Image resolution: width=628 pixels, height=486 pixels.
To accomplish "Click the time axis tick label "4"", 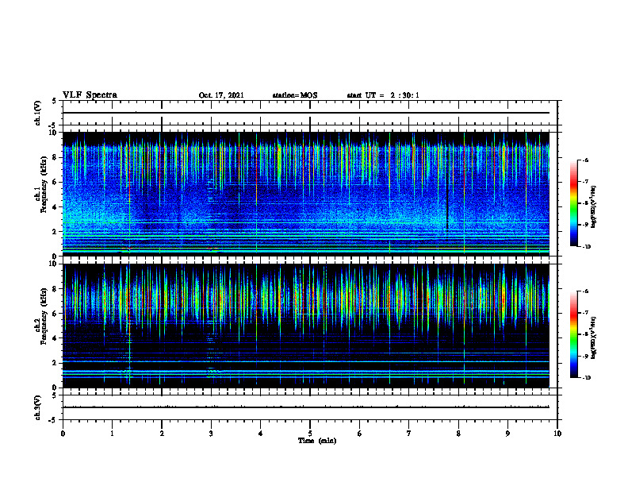I will pos(261,434).
